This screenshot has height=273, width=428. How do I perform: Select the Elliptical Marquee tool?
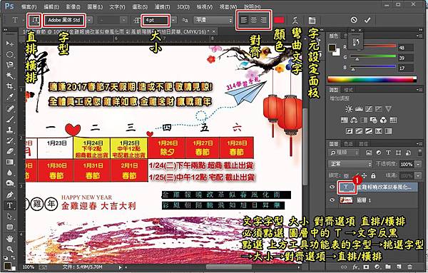(10, 54)
